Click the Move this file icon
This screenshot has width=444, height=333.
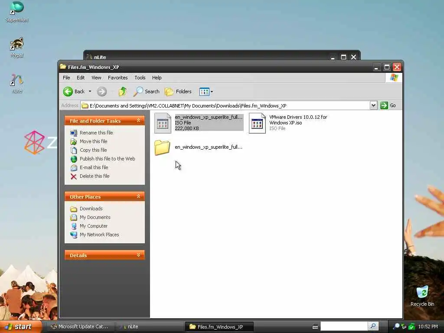pyautogui.click(x=74, y=142)
